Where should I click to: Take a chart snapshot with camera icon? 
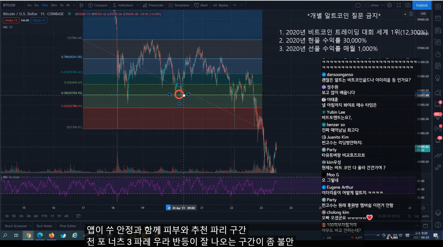pyautogui.click(x=408, y=5)
